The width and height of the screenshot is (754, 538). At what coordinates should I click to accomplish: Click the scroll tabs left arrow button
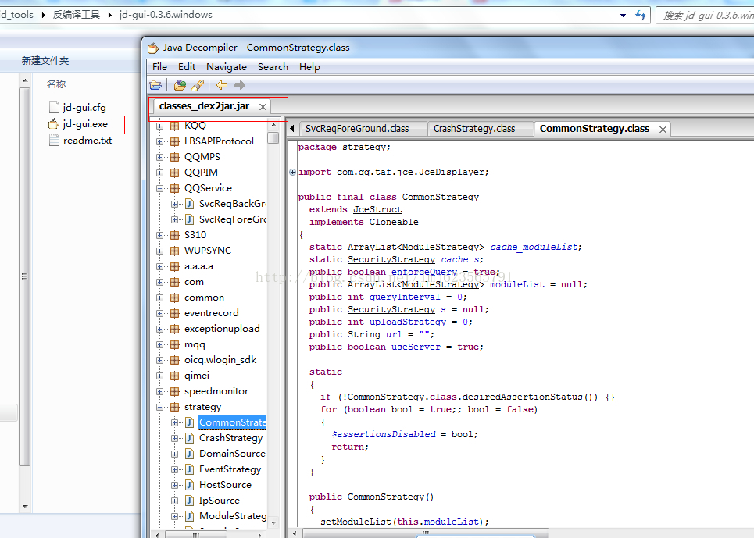tap(292, 129)
